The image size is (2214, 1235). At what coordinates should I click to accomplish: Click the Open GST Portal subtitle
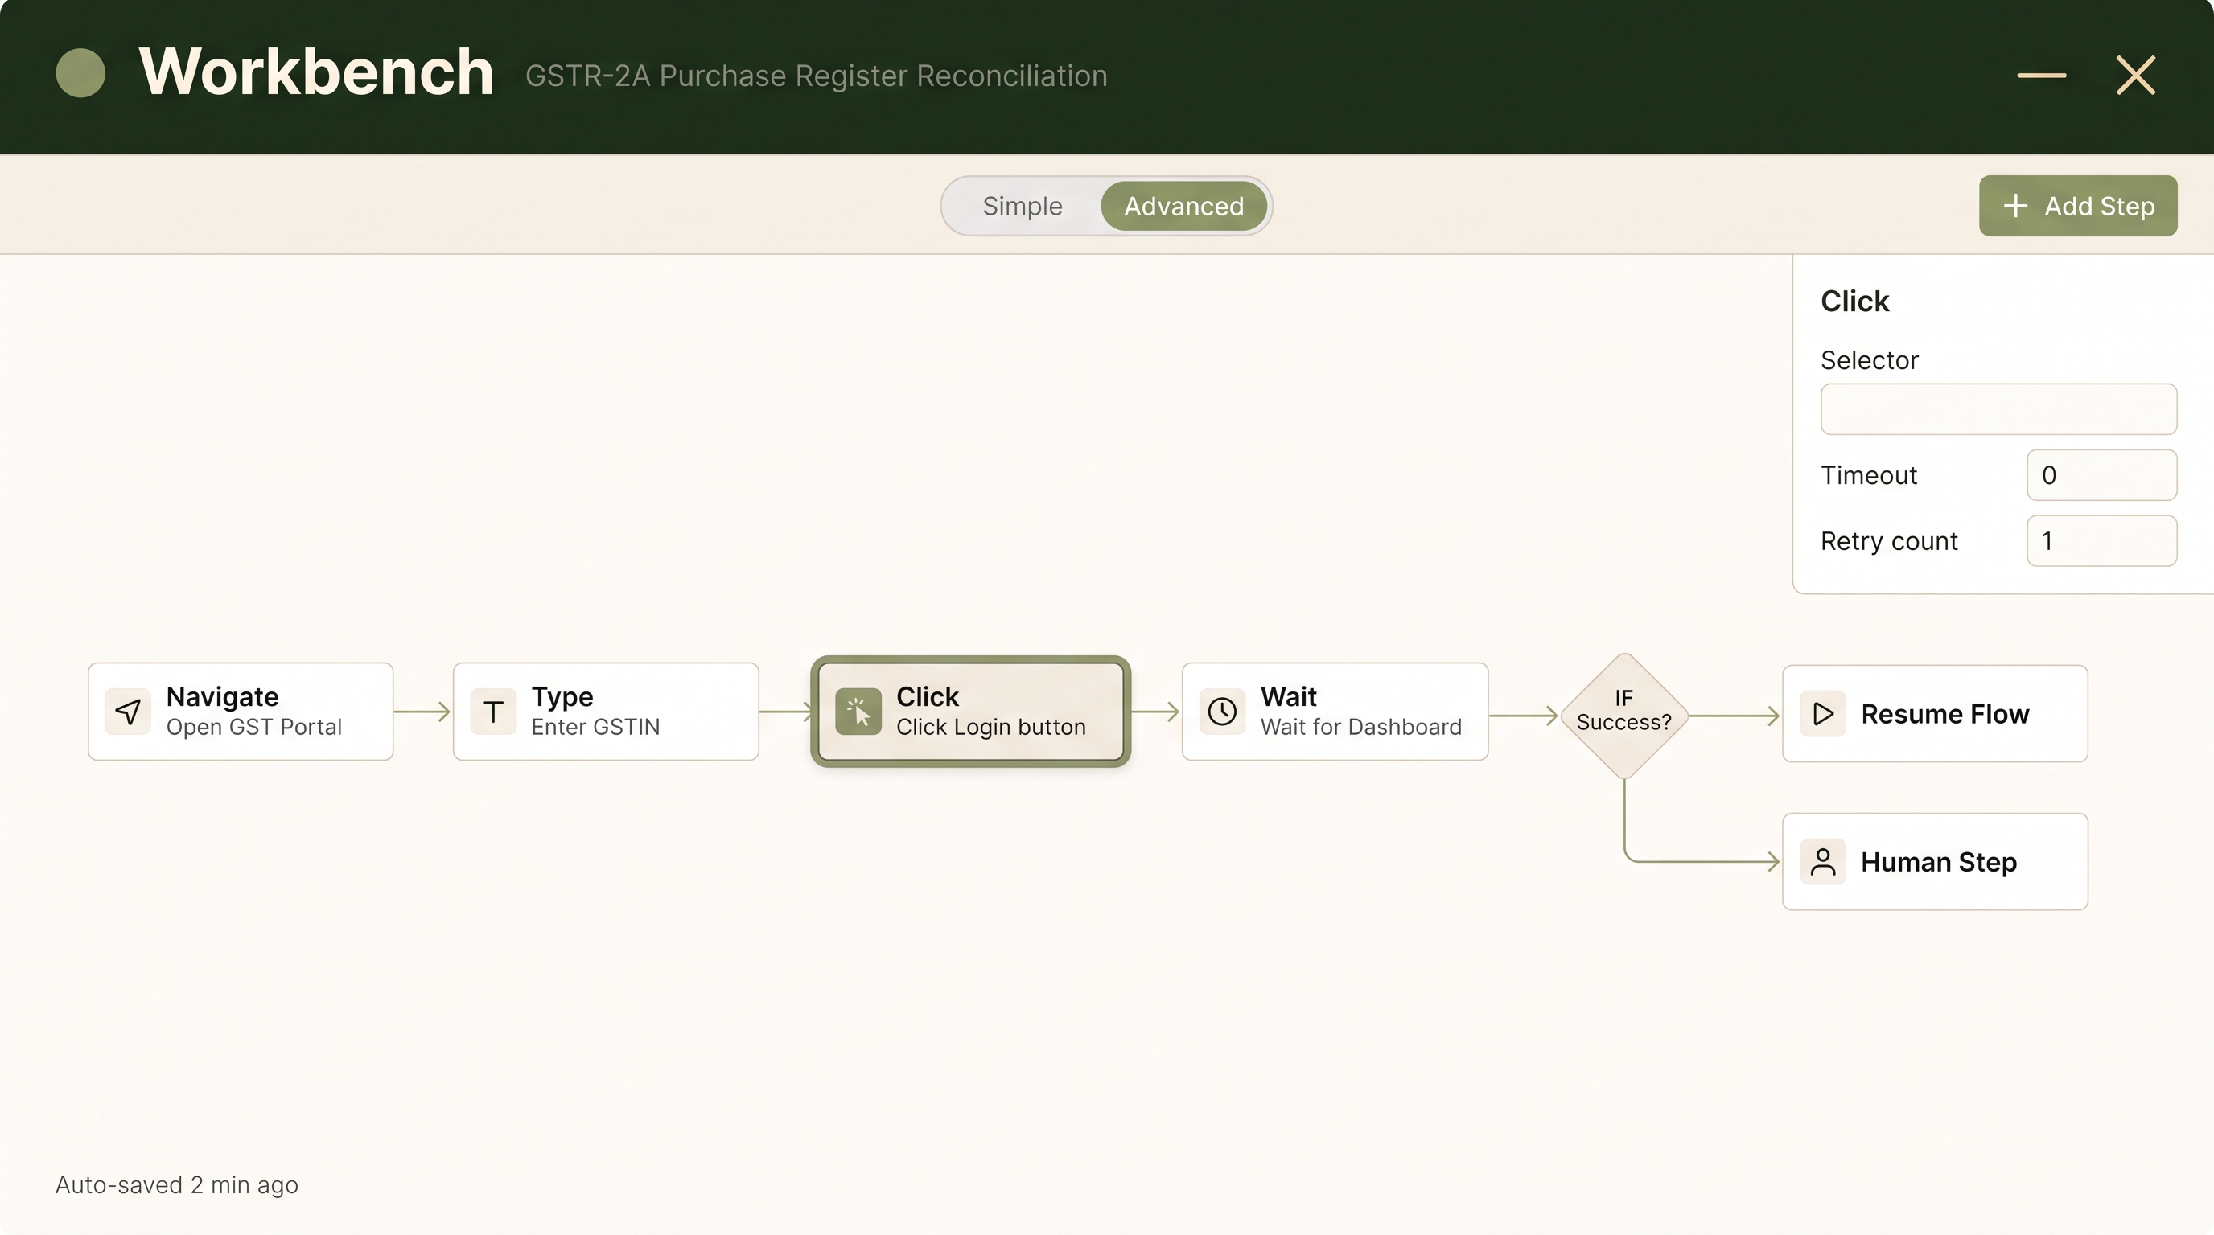click(x=253, y=727)
